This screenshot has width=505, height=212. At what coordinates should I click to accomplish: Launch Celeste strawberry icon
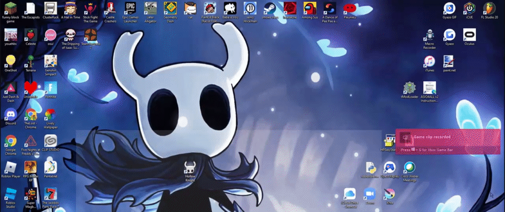[x=31, y=37]
